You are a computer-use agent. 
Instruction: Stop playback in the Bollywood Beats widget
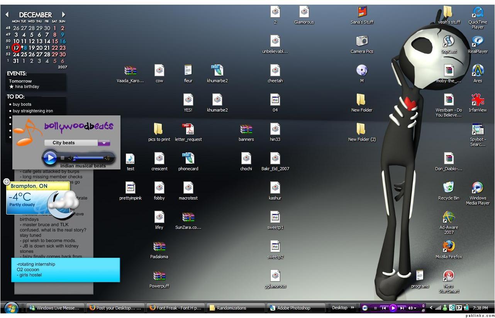click(x=63, y=158)
